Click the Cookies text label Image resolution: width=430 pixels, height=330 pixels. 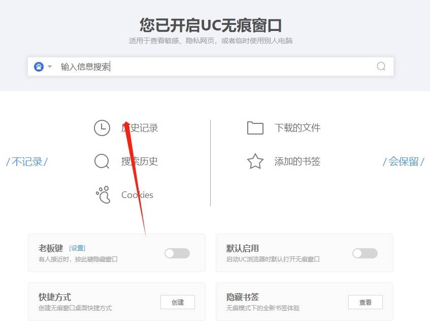(138, 195)
